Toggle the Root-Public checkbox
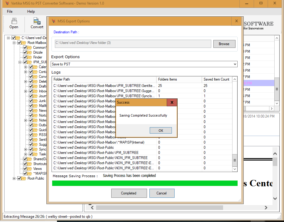Image resolution: width=284 pixels, height=222 pixels. pyautogui.click(x=19, y=178)
